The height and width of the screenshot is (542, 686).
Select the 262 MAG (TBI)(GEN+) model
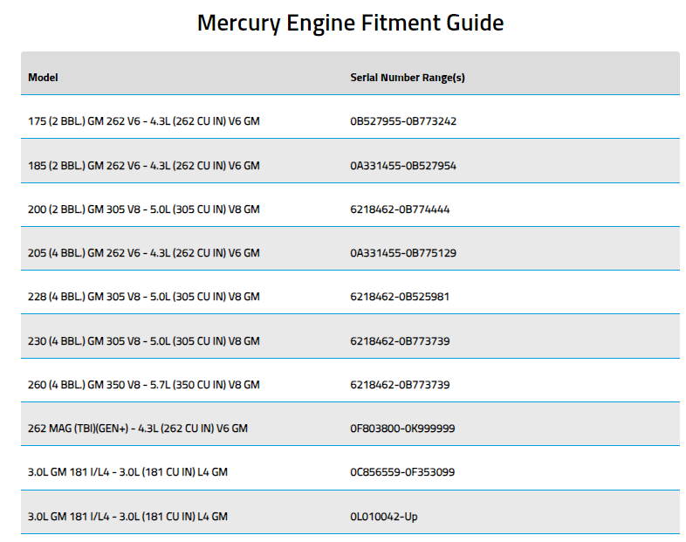point(138,429)
